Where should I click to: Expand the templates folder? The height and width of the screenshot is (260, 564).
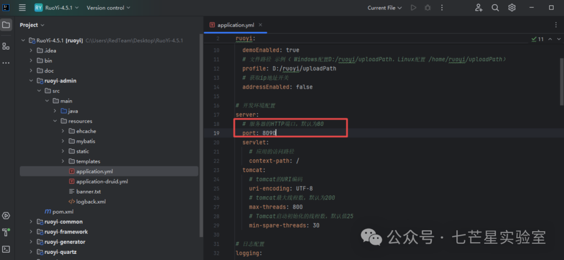(x=63, y=161)
